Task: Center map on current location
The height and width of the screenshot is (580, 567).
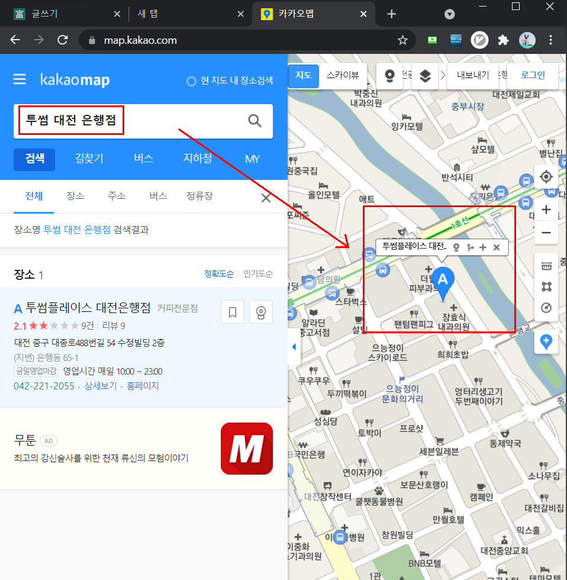Action: coord(546,176)
